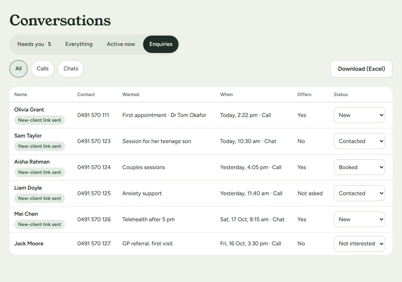Click phone number 0491 570 126
The height and width of the screenshot is (282, 402).
click(x=94, y=220)
